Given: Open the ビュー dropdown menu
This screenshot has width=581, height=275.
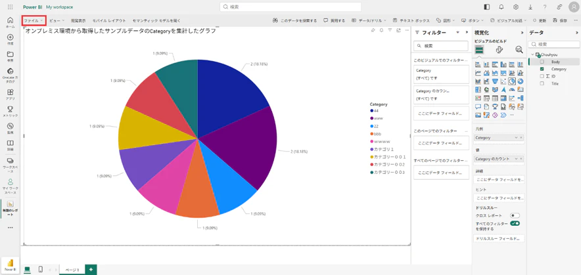Looking at the screenshot, I should pos(57,21).
